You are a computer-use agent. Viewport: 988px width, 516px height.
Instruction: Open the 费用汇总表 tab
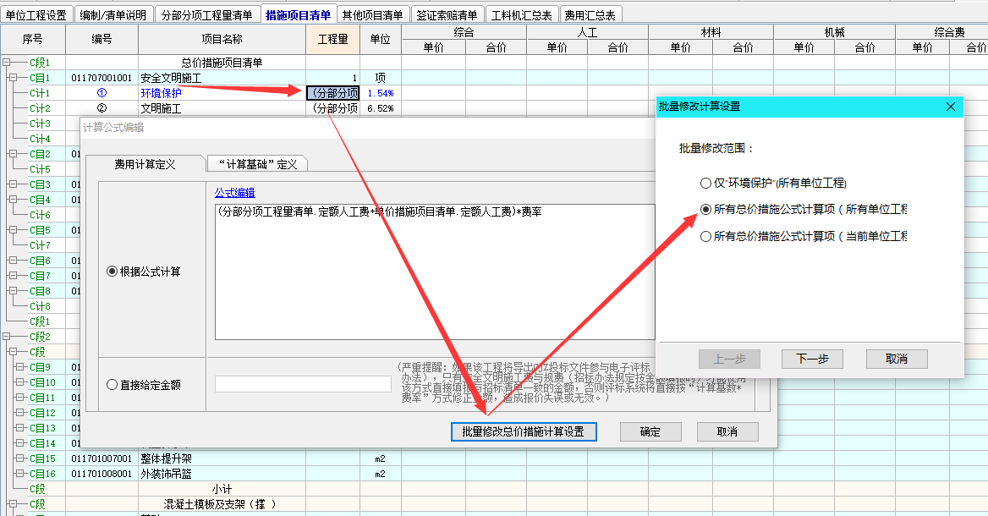(x=590, y=15)
